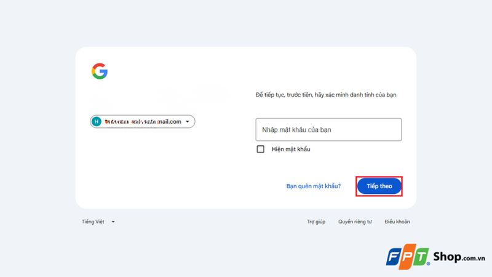Open the account switcher email chip
Viewport: 492px width, 277px height.
click(143, 121)
